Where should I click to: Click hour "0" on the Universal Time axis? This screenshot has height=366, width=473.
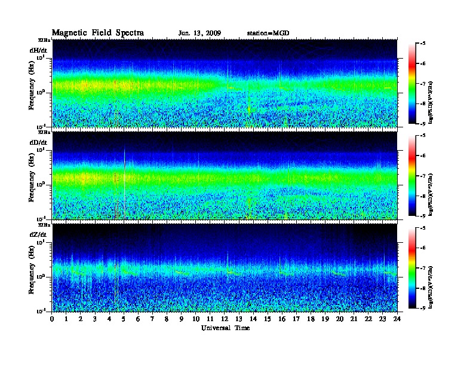pos(52,319)
